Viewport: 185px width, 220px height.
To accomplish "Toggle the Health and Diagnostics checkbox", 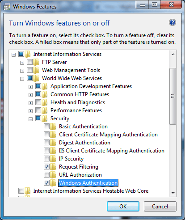I will (38, 102).
